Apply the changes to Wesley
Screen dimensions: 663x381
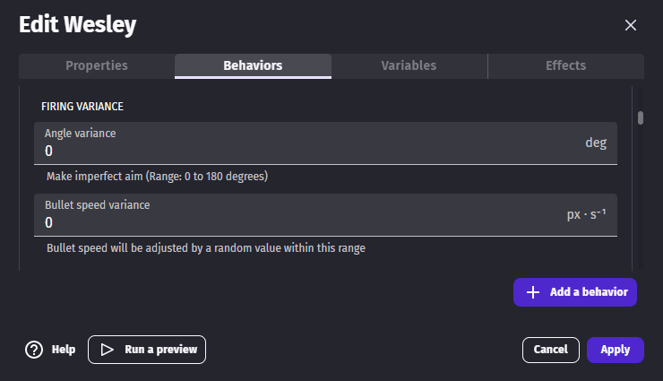coord(616,350)
